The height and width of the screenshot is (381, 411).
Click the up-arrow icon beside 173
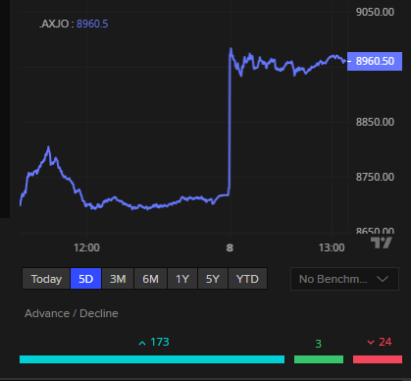(142, 343)
